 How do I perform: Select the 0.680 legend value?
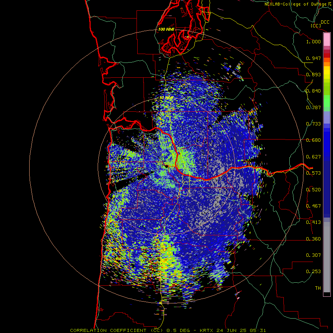(x=313, y=140)
